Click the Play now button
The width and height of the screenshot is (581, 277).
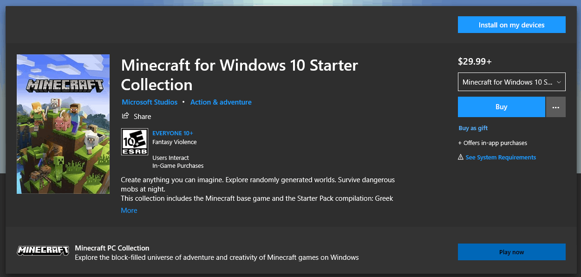tap(512, 252)
